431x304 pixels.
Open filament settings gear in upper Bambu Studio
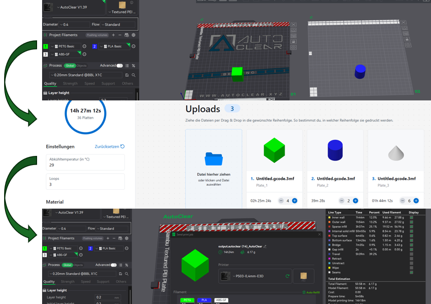click(x=134, y=35)
